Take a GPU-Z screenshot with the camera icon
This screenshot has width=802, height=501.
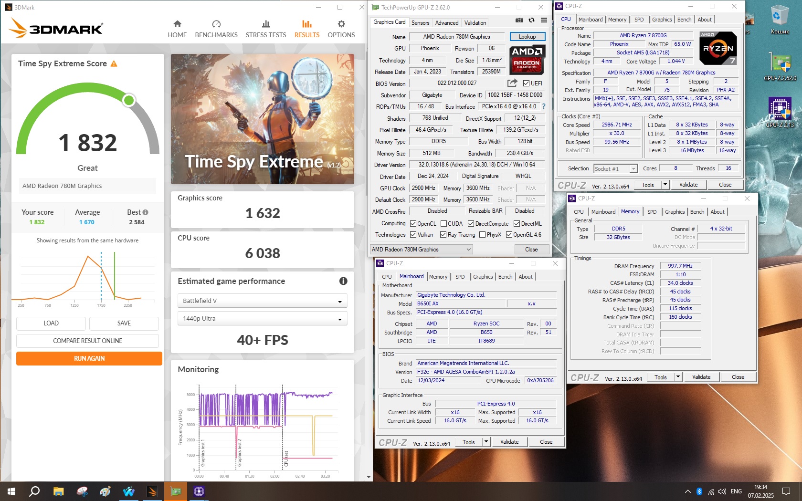519,20
